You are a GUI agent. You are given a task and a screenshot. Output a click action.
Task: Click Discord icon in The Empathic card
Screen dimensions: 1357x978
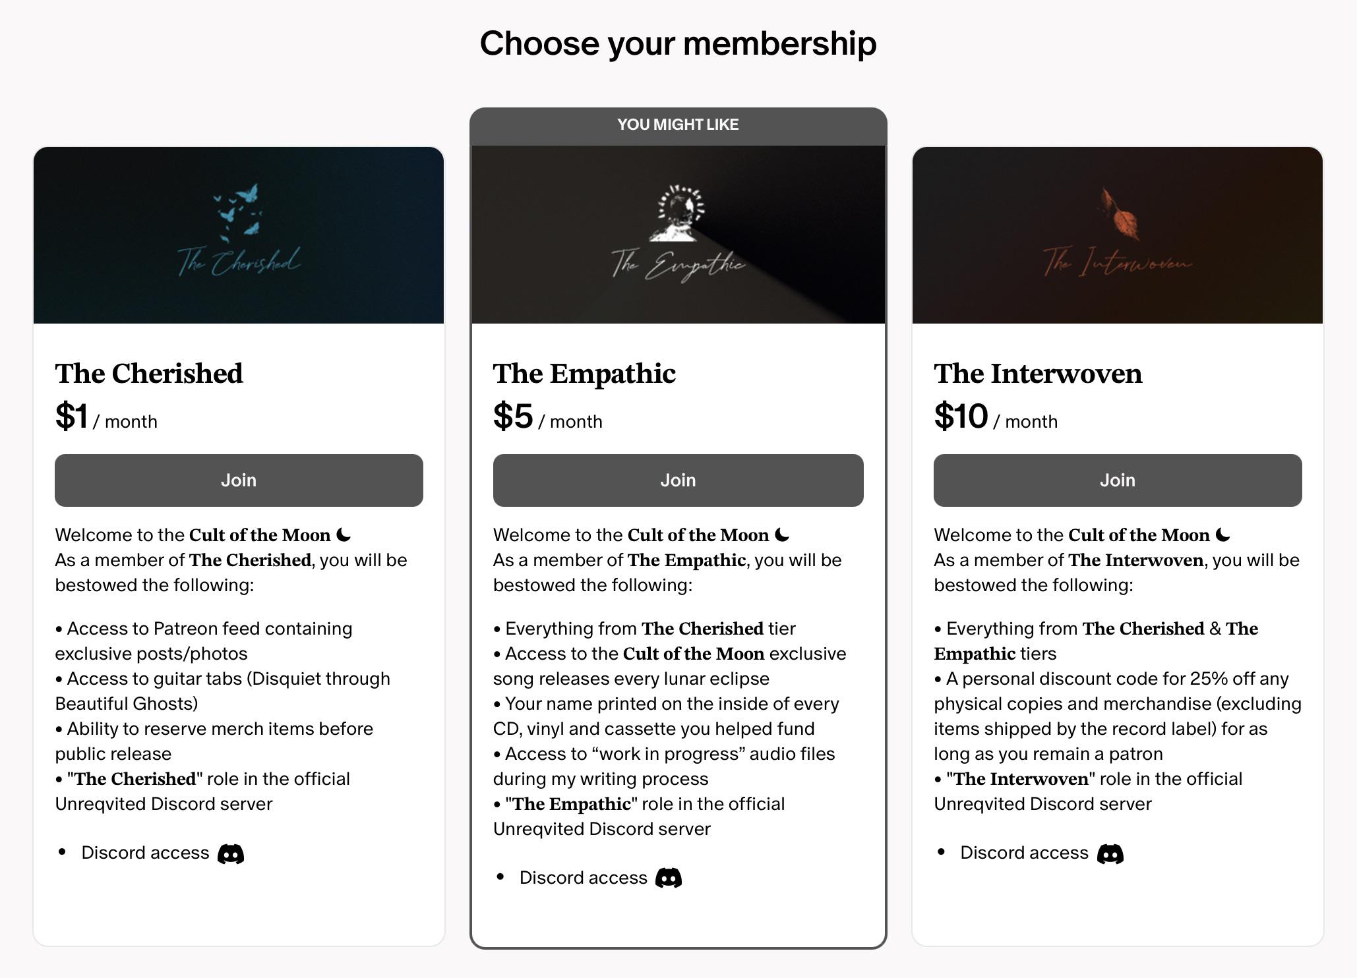pos(669,878)
